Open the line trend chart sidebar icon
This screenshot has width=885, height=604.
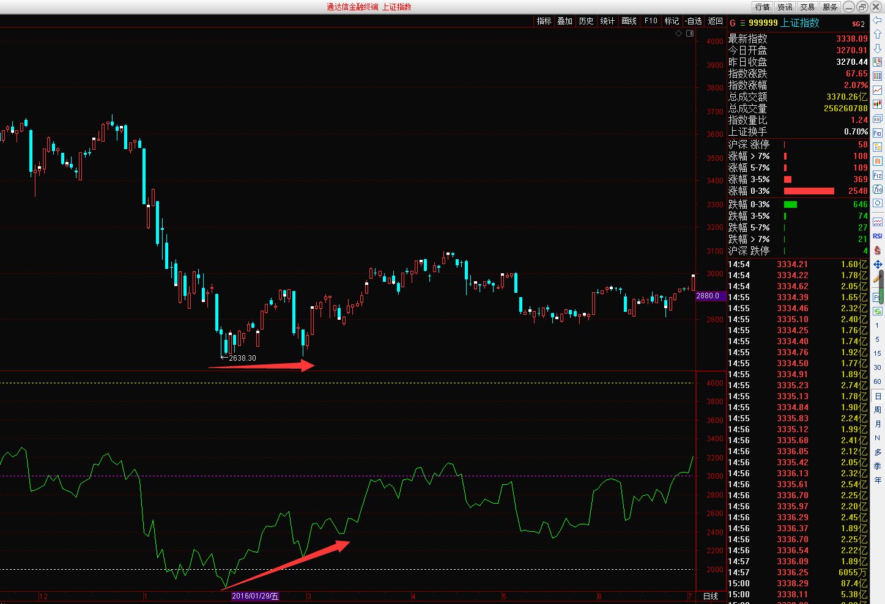(877, 90)
